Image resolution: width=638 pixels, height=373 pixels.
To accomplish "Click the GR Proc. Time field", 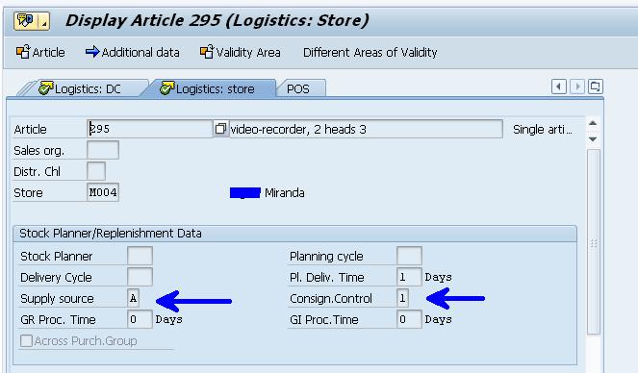I will pyautogui.click(x=140, y=320).
